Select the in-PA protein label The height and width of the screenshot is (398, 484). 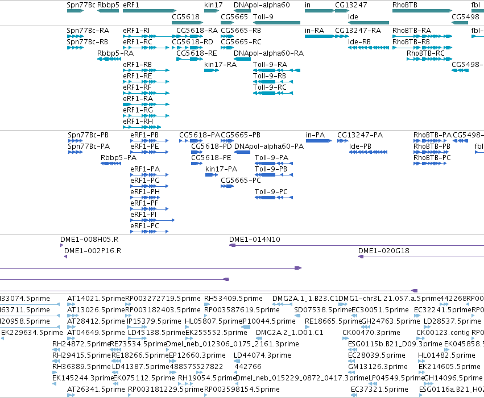coord(316,135)
